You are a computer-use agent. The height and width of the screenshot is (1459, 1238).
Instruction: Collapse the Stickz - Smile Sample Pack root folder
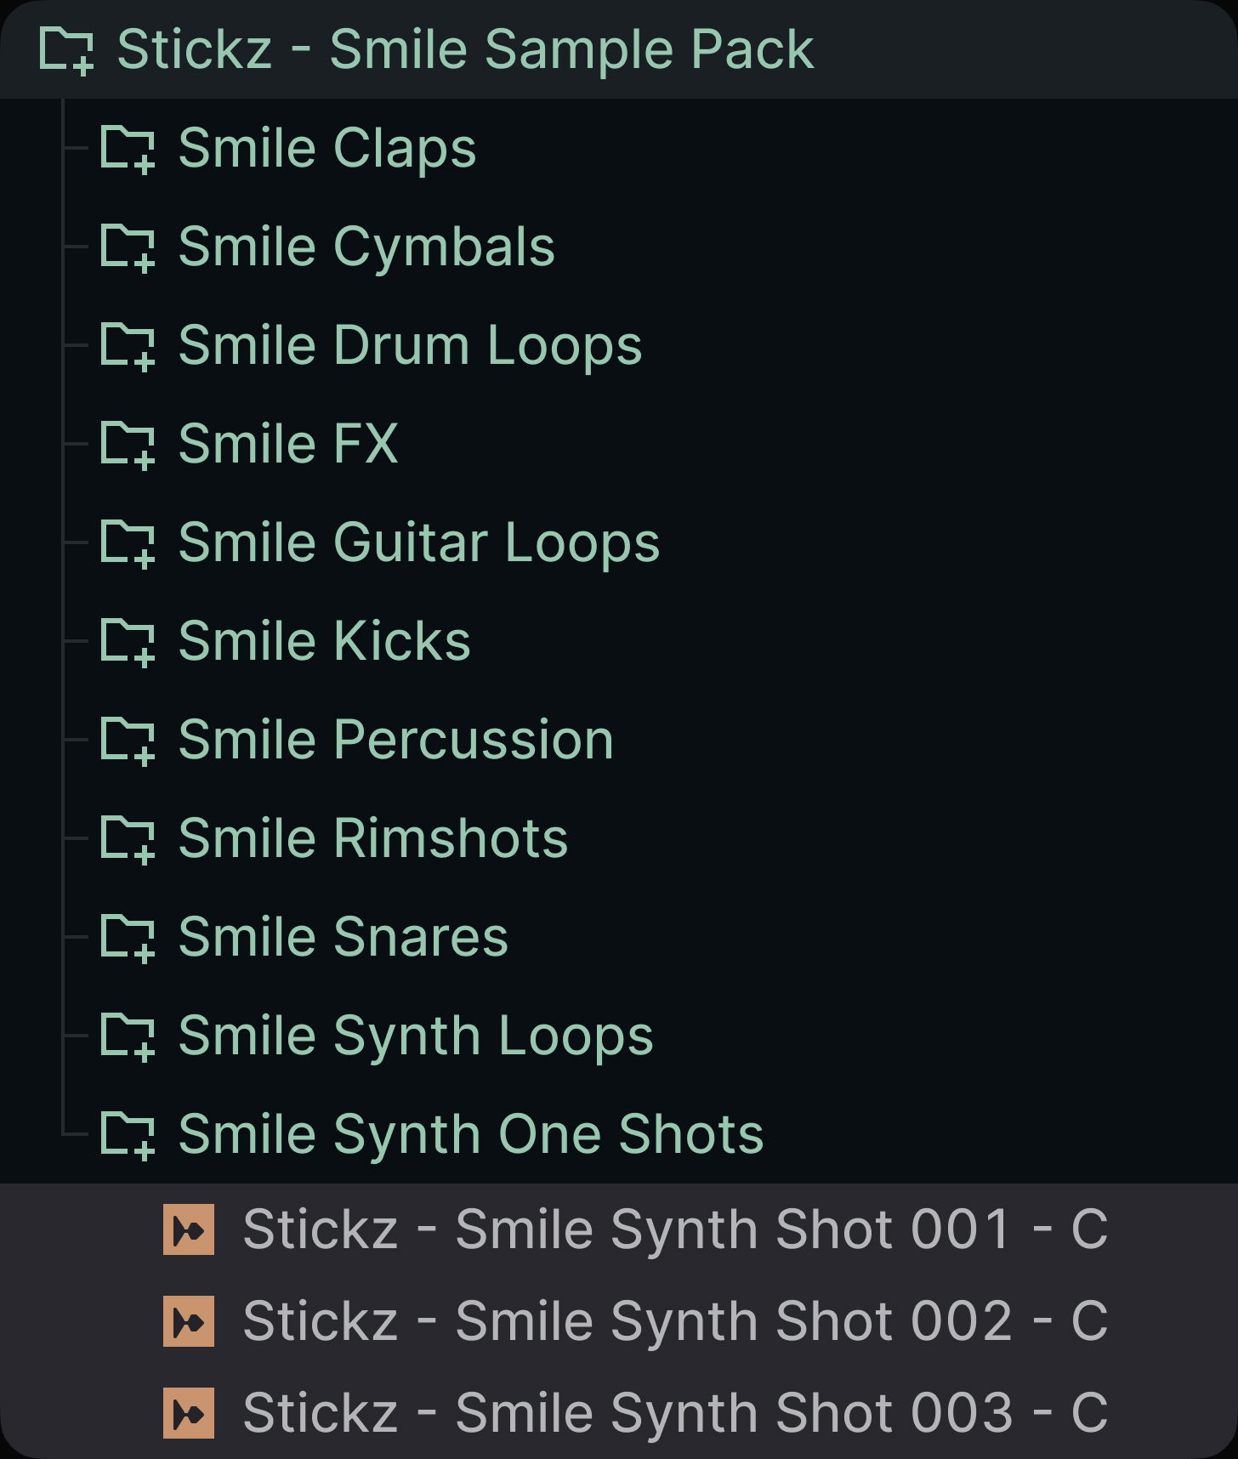(66, 51)
